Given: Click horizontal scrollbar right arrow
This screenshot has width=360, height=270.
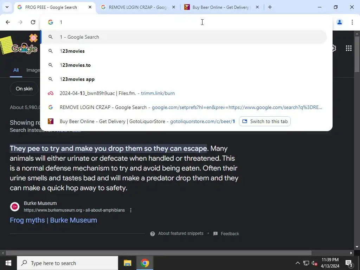Looking at the screenshot, I should 351,253.
